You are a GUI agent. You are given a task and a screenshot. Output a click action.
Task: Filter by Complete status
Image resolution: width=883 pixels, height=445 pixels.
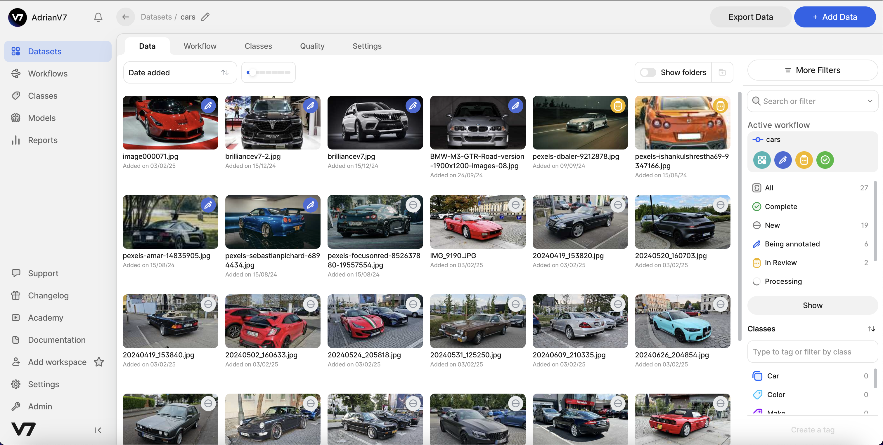pyautogui.click(x=810, y=206)
